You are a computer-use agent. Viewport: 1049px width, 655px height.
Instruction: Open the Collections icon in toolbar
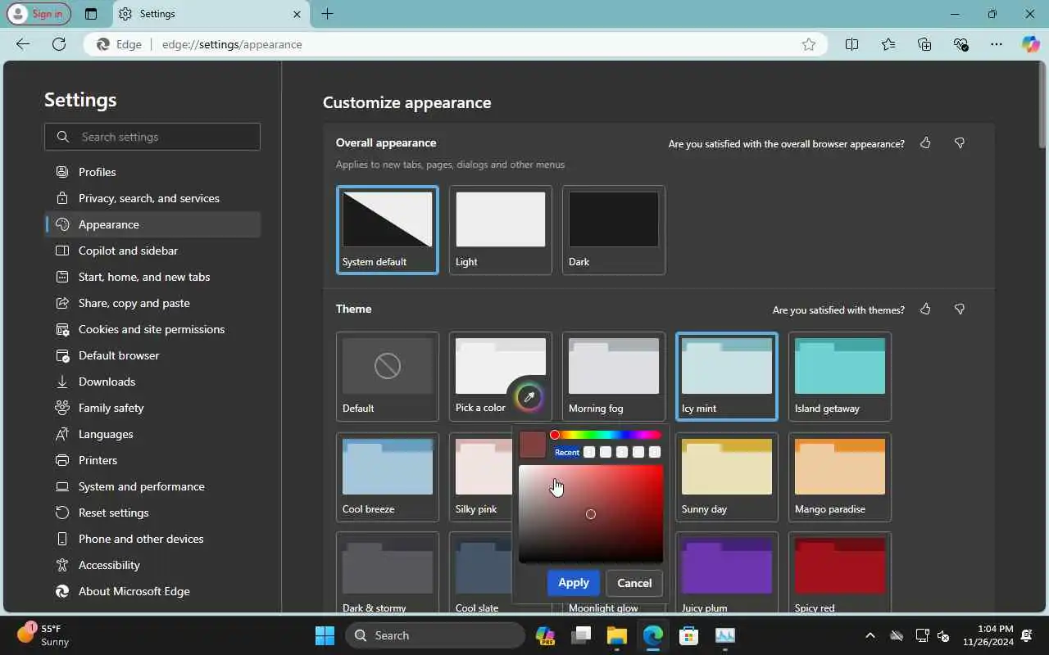[924, 44]
